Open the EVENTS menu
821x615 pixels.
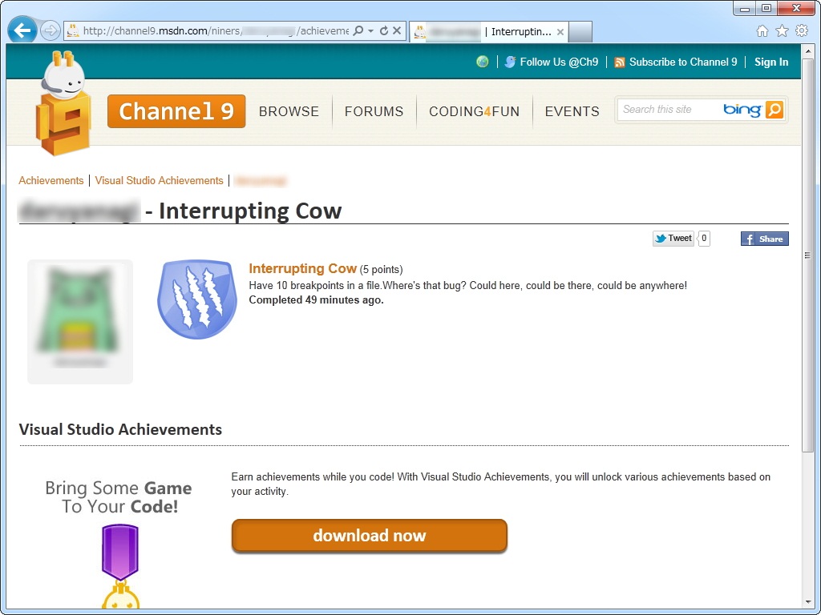[572, 112]
